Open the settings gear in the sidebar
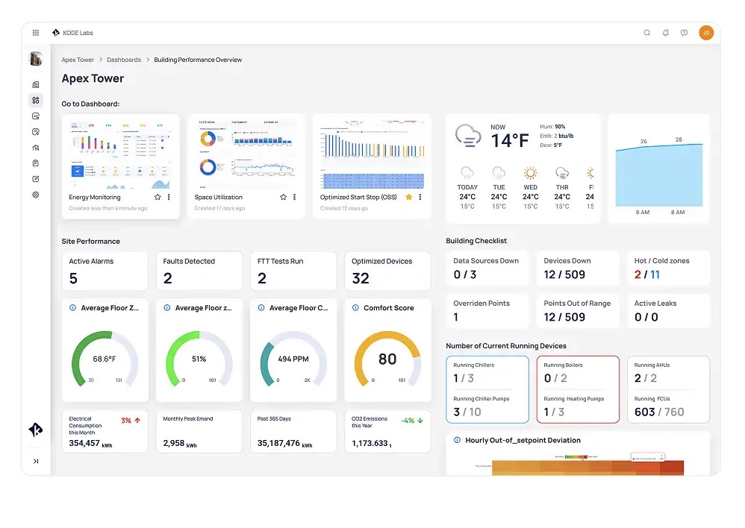This screenshot has height=528, width=745. [36, 195]
